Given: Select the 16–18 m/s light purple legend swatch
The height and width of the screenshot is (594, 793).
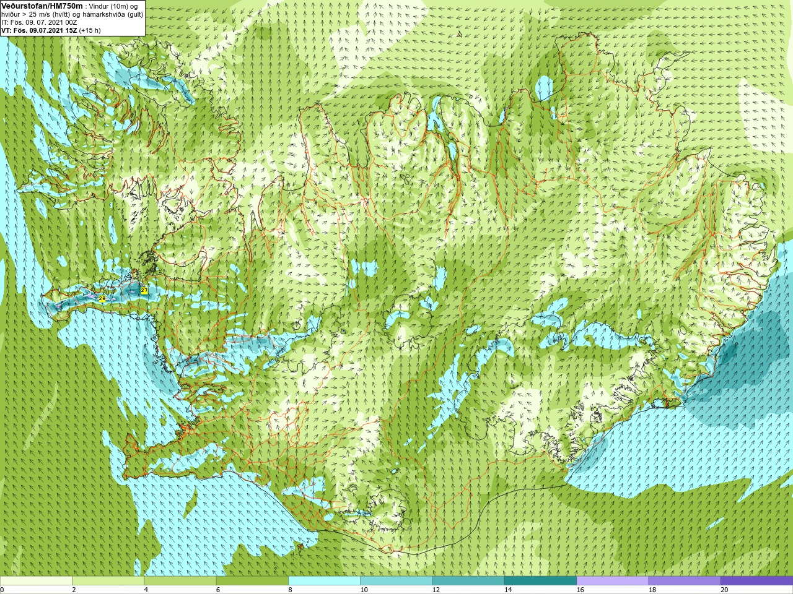Looking at the screenshot, I should click(x=613, y=581).
